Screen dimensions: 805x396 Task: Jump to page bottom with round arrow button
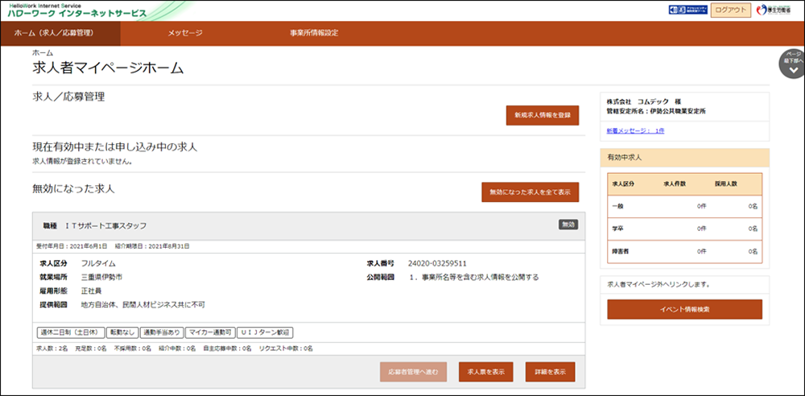pyautogui.click(x=793, y=64)
